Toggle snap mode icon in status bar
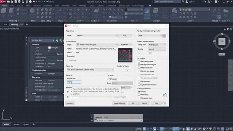Screen dimensions: 233x131 [148, 129]
